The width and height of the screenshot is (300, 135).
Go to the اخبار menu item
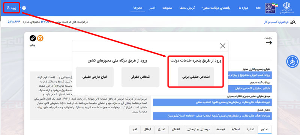pyautogui.click(x=152, y=8)
